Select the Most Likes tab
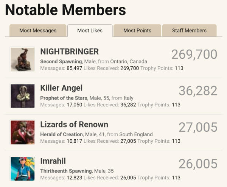This screenshot has width=227, height=187. [90, 31]
